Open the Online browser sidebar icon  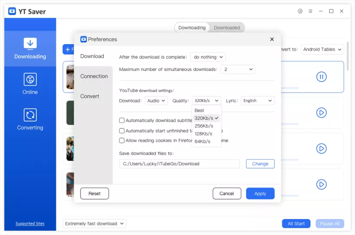pos(30,80)
